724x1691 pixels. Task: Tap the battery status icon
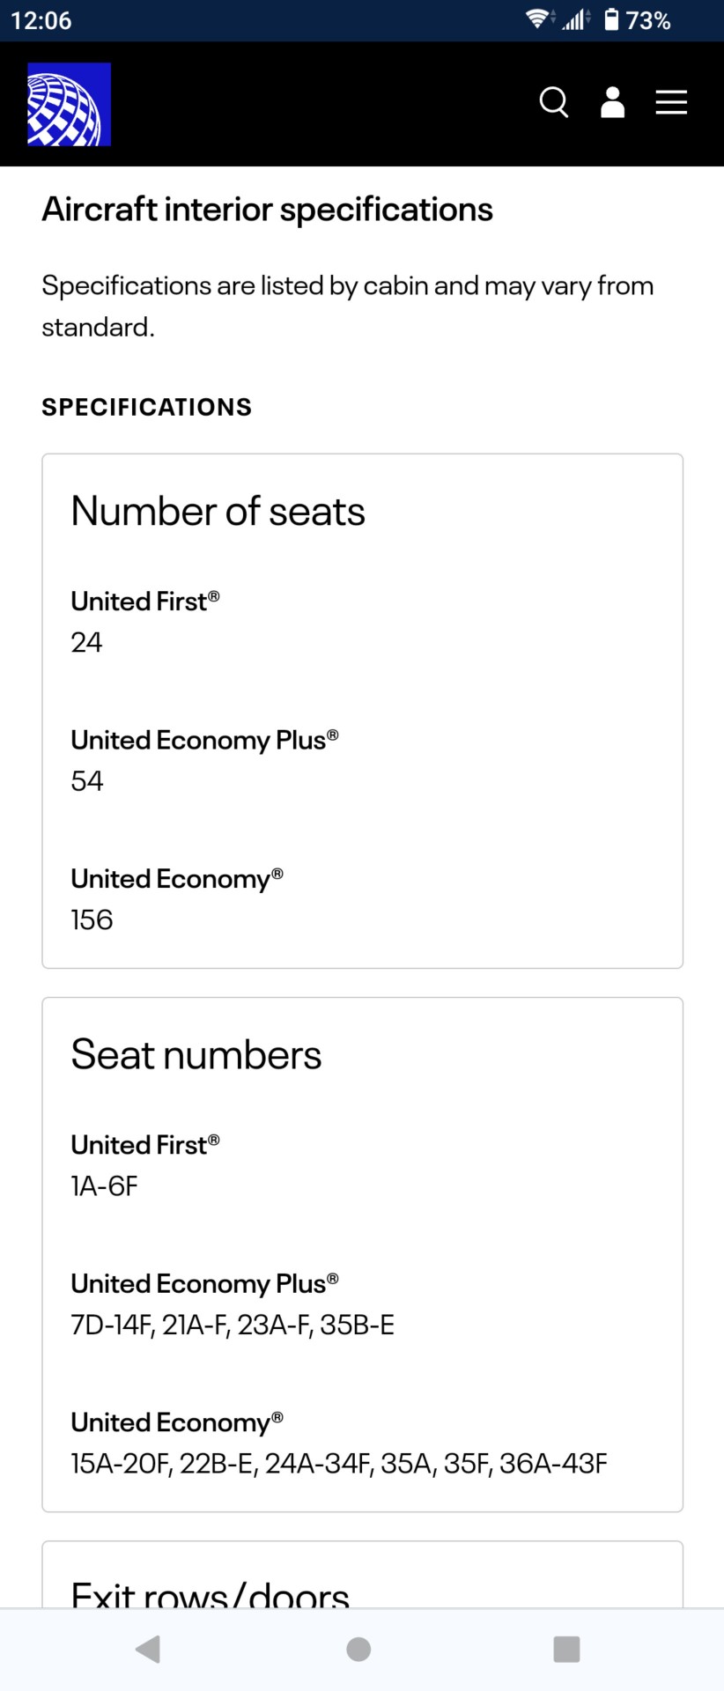611,19
